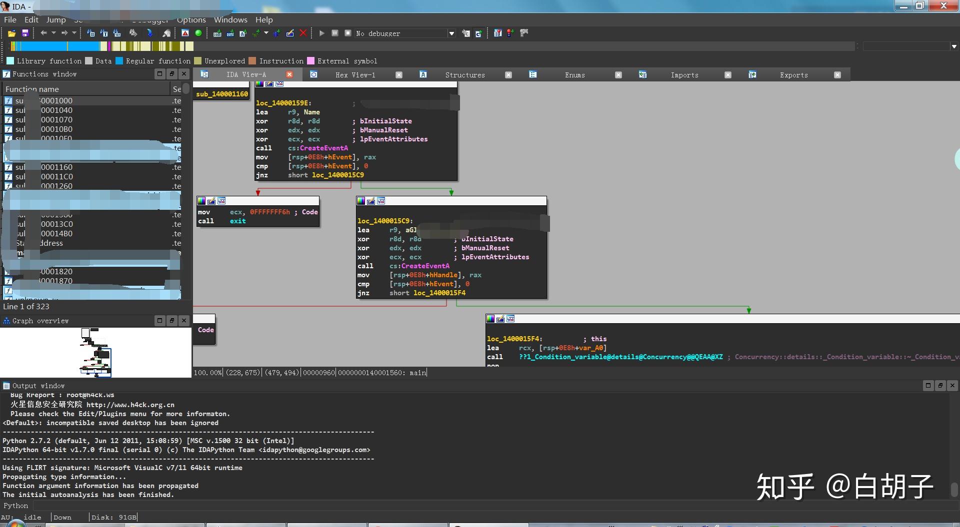Open the Edit menu
The image size is (960, 527).
pyautogui.click(x=31, y=19)
